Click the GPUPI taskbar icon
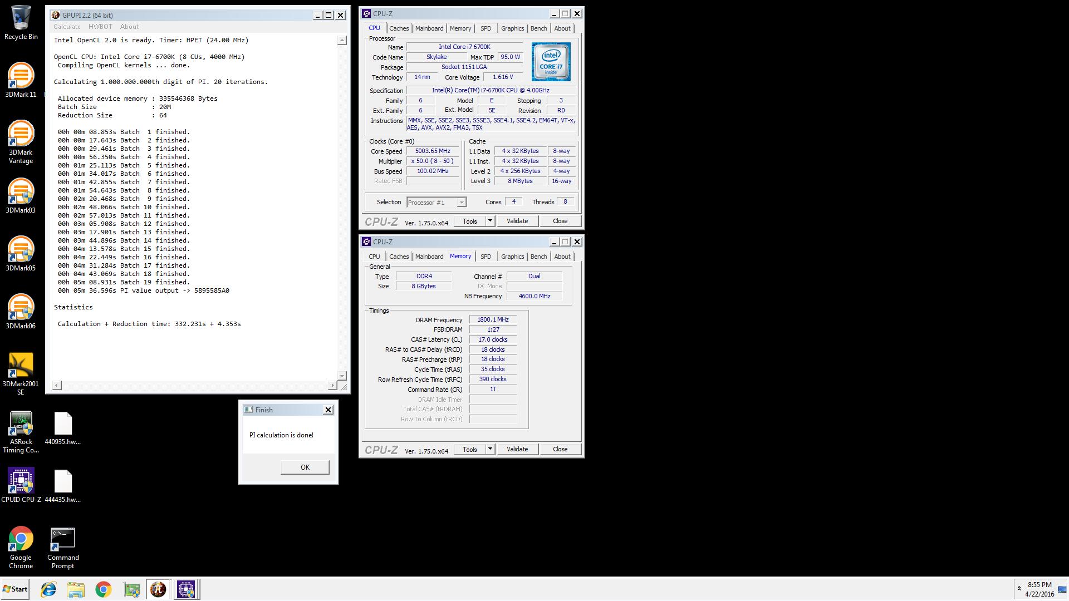Image resolution: width=1069 pixels, height=601 pixels. coord(158,589)
